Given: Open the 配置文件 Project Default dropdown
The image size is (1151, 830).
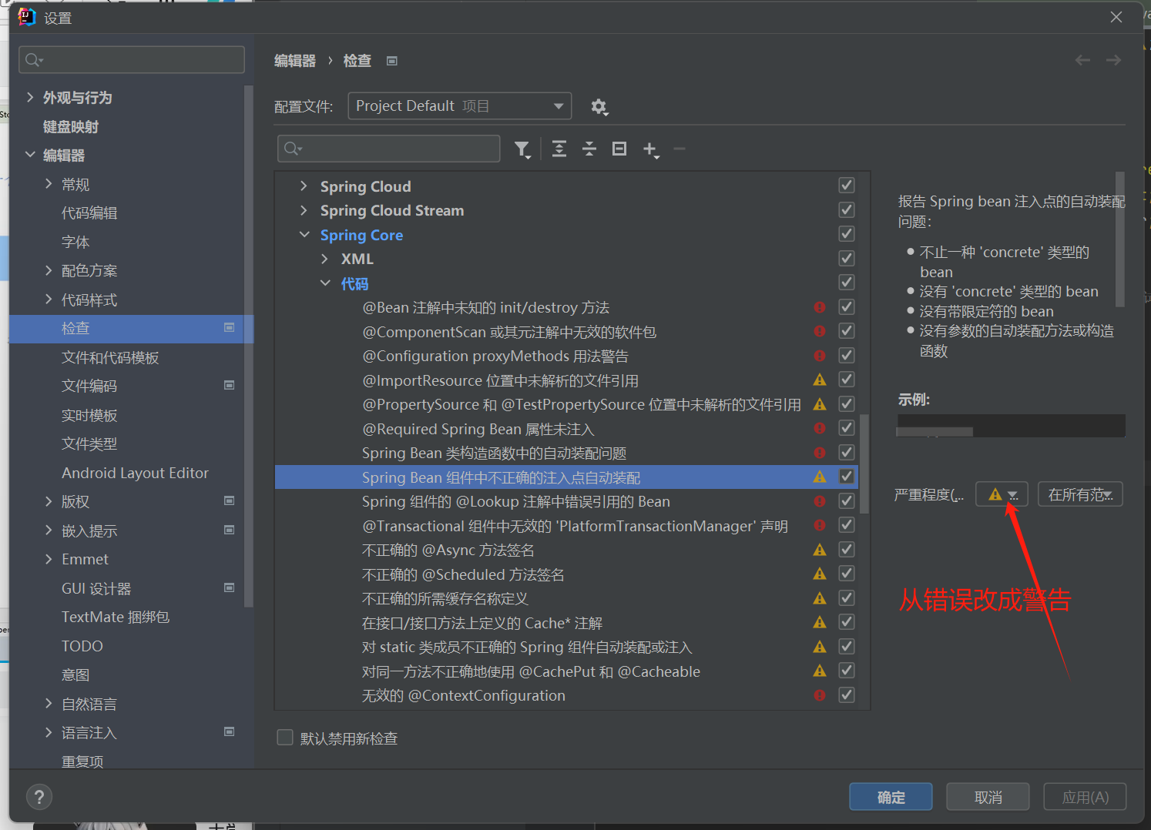Looking at the screenshot, I should 460,106.
